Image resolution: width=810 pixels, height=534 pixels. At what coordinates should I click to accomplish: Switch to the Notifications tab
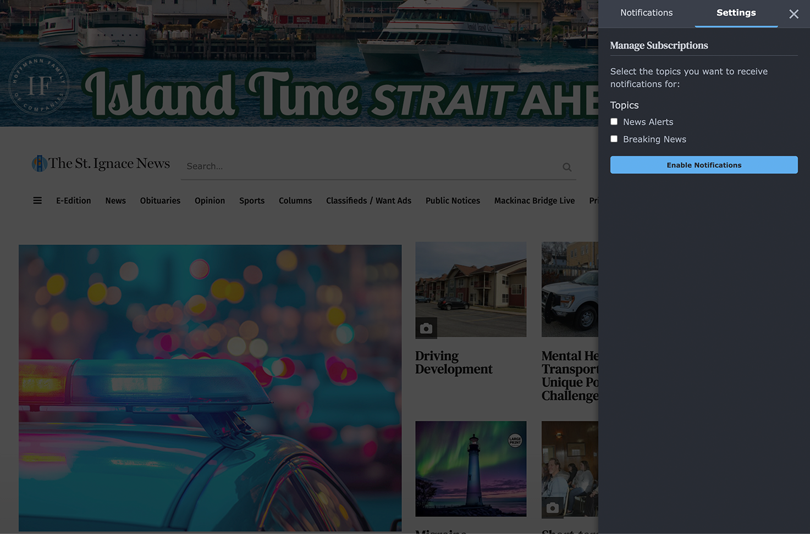coord(646,13)
